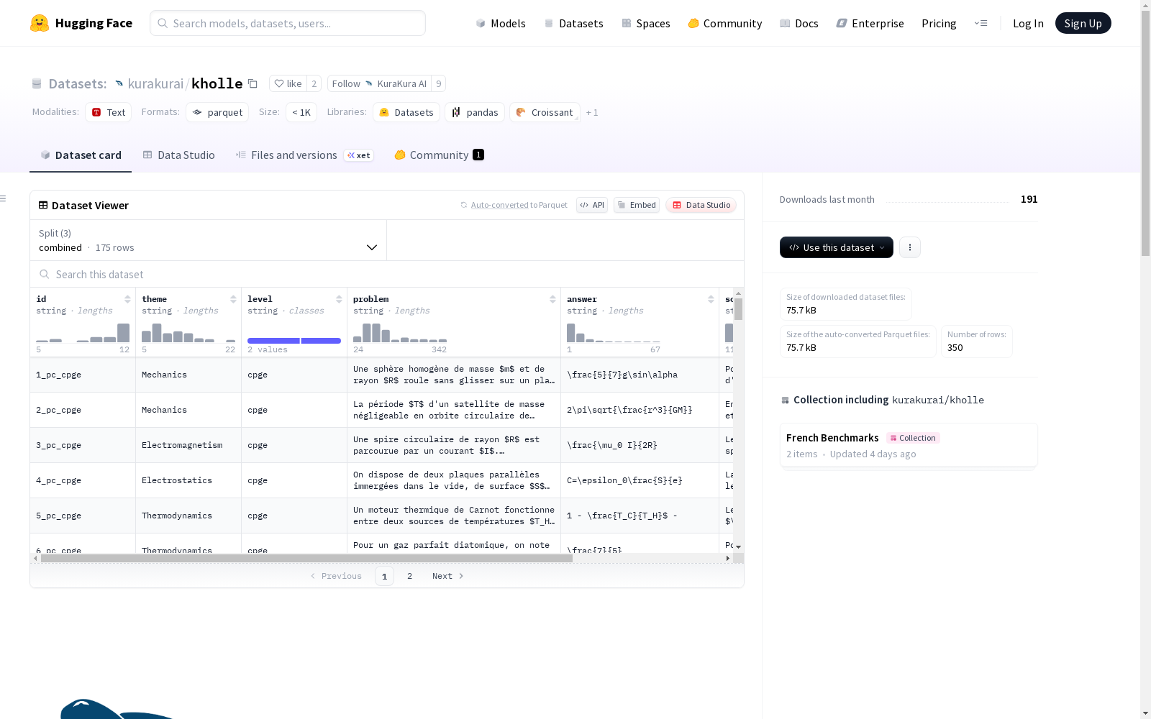
Task: Sort by the problem column
Action: click(552, 299)
